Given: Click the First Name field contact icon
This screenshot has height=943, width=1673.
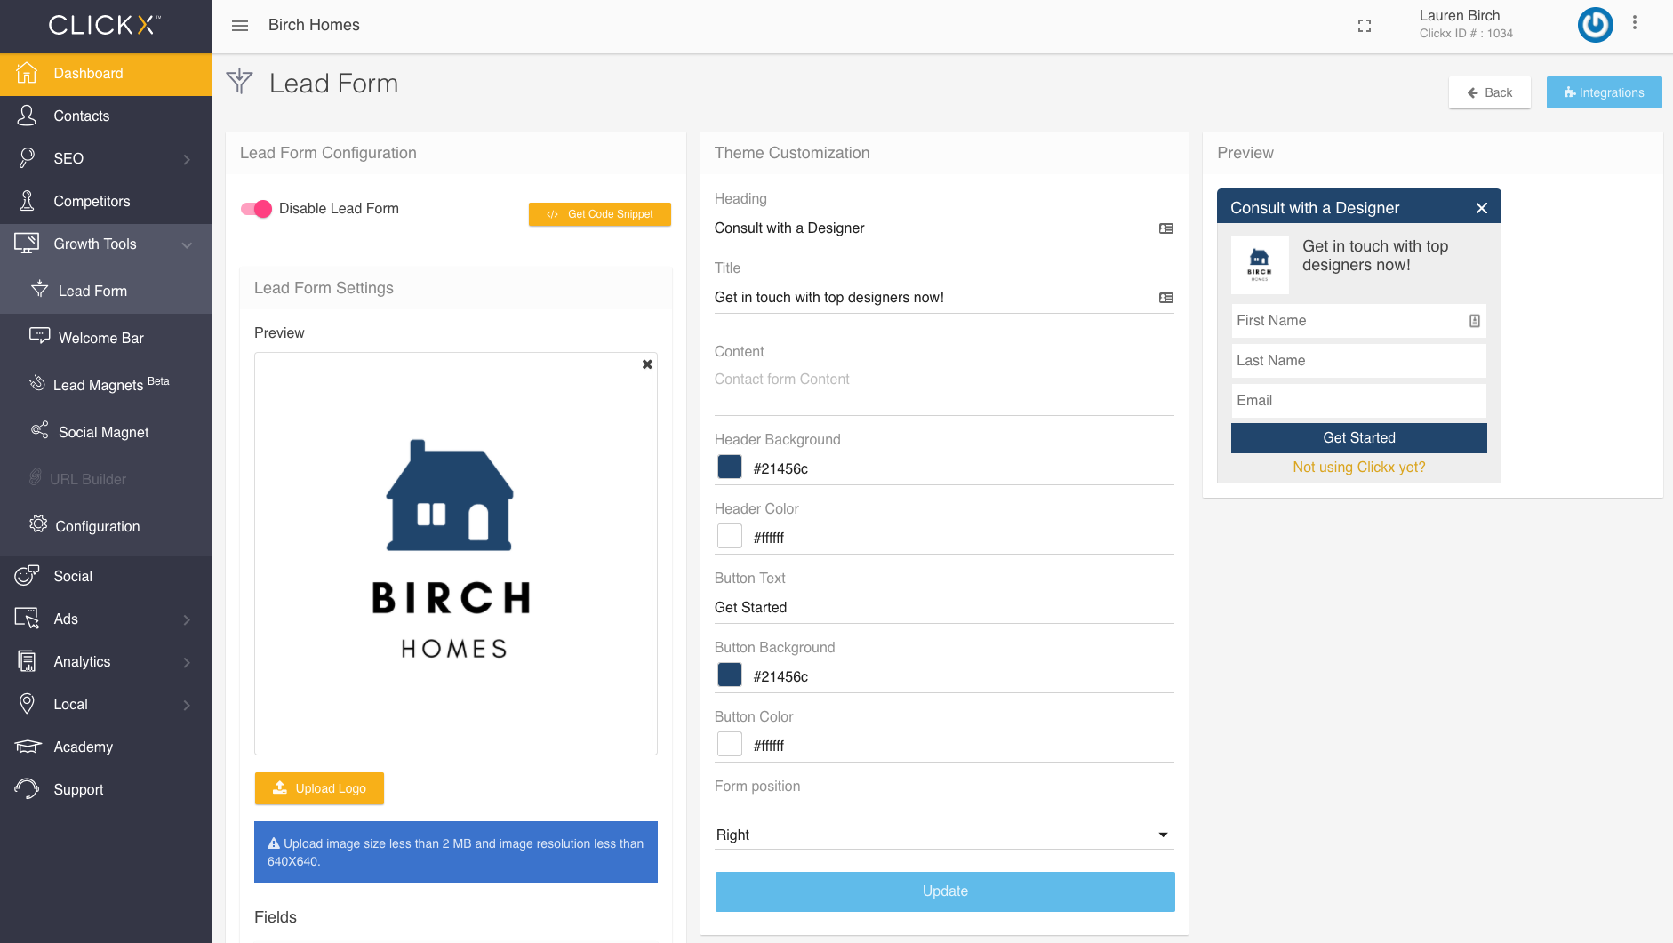Looking at the screenshot, I should (x=1475, y=321).
